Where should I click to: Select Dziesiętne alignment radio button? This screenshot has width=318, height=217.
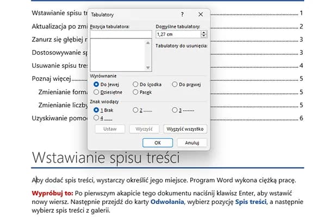96,92
